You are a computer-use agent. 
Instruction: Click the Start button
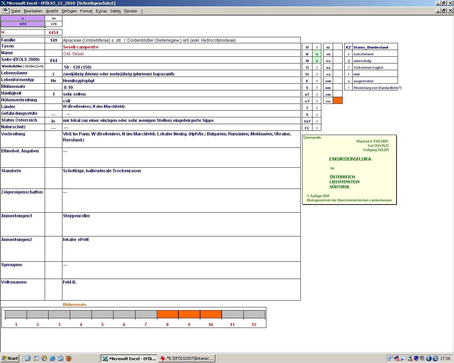pyautogui.click(x=10, y=358)
